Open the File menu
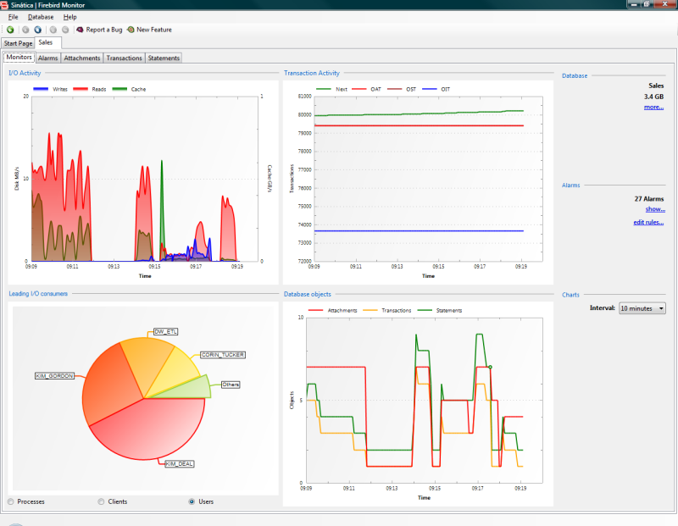Screen dimensions: 678x526 [13, 17]
